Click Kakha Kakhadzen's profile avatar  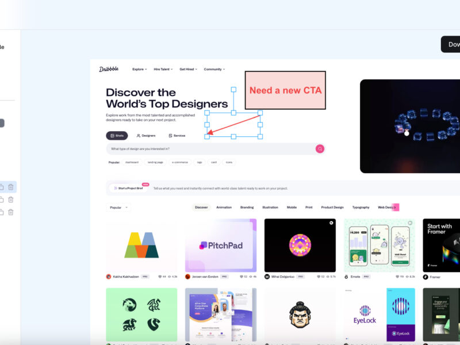tap(109, 277)
